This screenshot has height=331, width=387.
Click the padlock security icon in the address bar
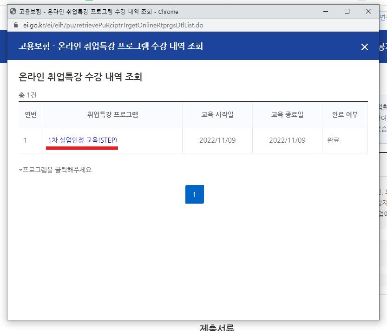pyautogui.click(x=17, y=26)
